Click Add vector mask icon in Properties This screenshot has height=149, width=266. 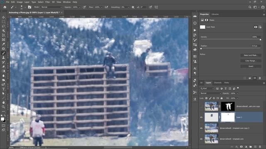(x=260, y=27)
